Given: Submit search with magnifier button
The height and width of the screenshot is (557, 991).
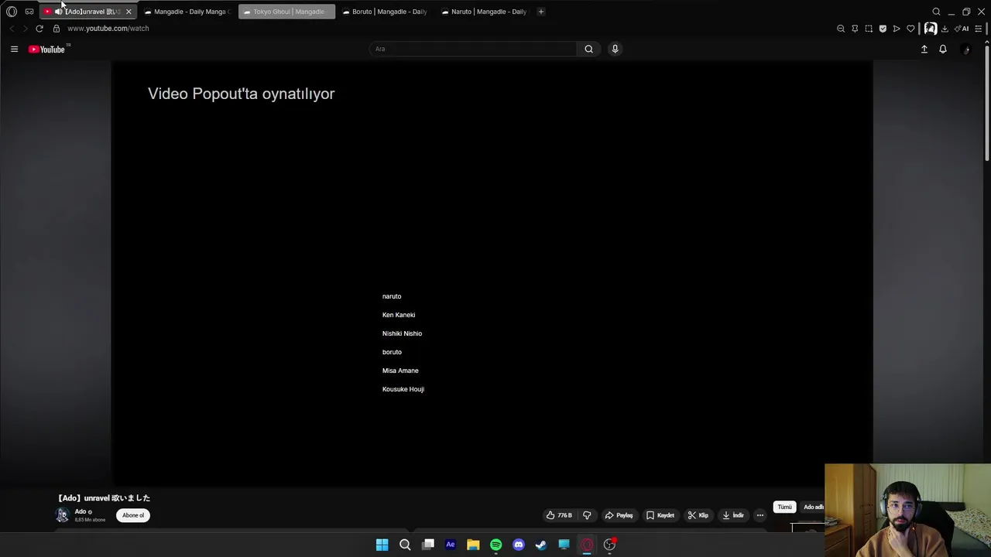Looking at the screenshot, I should (588, 49).
